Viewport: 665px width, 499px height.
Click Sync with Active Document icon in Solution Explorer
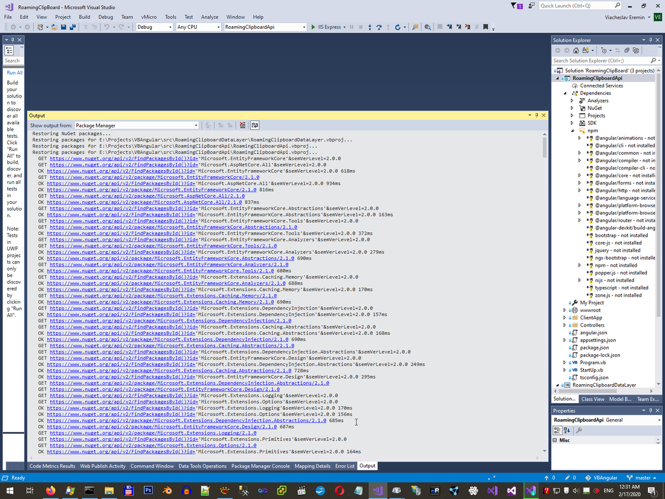[x=617, y=50]
